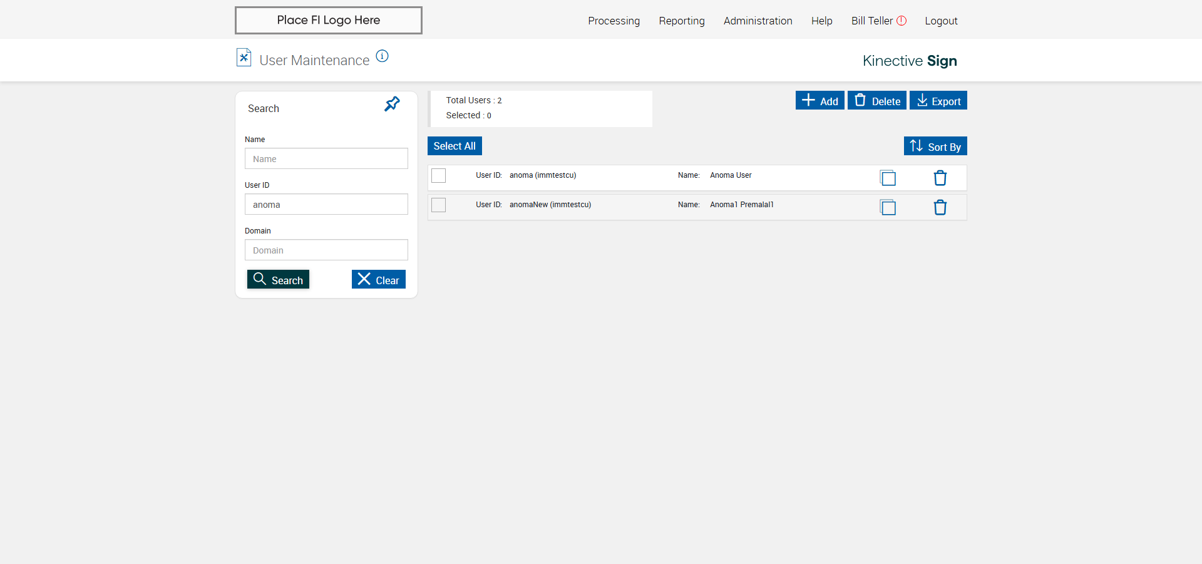Copy the anomaNew user record
Screen dimensions: 1202x564
click(888, 207)
